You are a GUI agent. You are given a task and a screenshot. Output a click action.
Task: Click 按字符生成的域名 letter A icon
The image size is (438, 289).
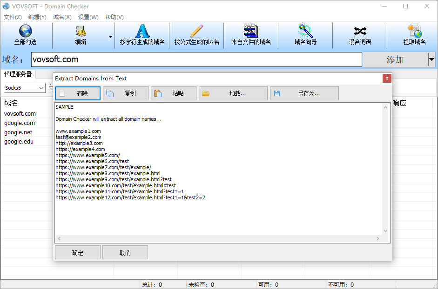tap(142, 31)
